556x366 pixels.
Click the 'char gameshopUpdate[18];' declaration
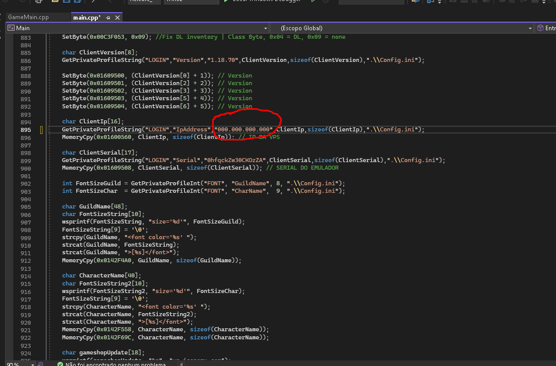(x=103, y=352)
